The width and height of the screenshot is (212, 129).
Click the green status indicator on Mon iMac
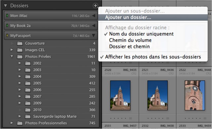click(7, 16)
